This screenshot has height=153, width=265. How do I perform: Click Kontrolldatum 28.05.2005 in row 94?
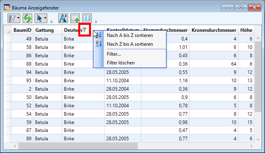point(123,72)
